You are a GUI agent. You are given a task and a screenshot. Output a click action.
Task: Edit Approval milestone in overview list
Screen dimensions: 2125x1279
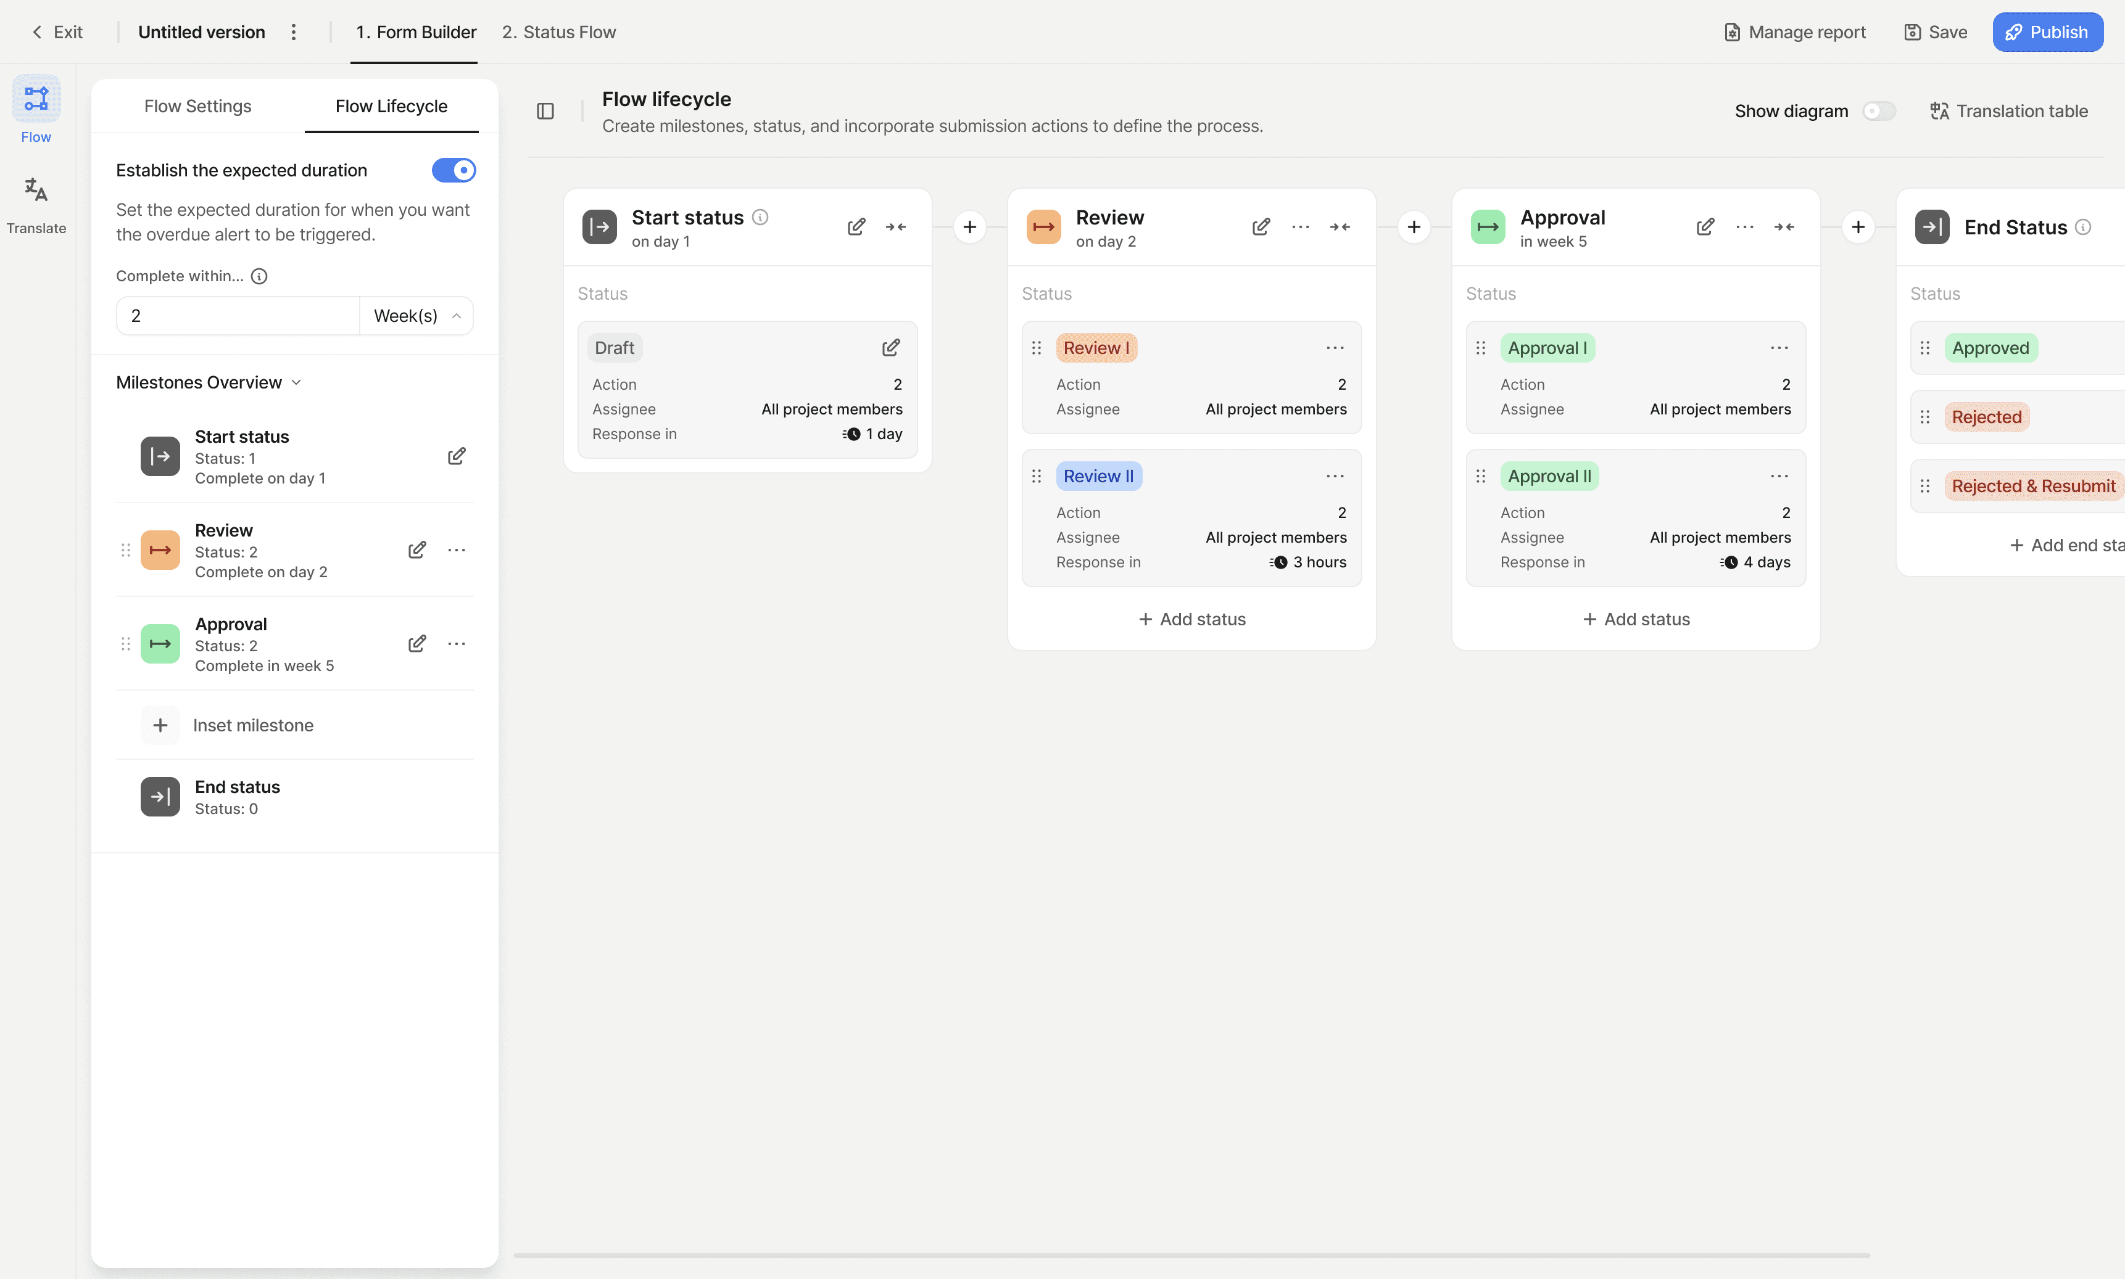[416, 644]
